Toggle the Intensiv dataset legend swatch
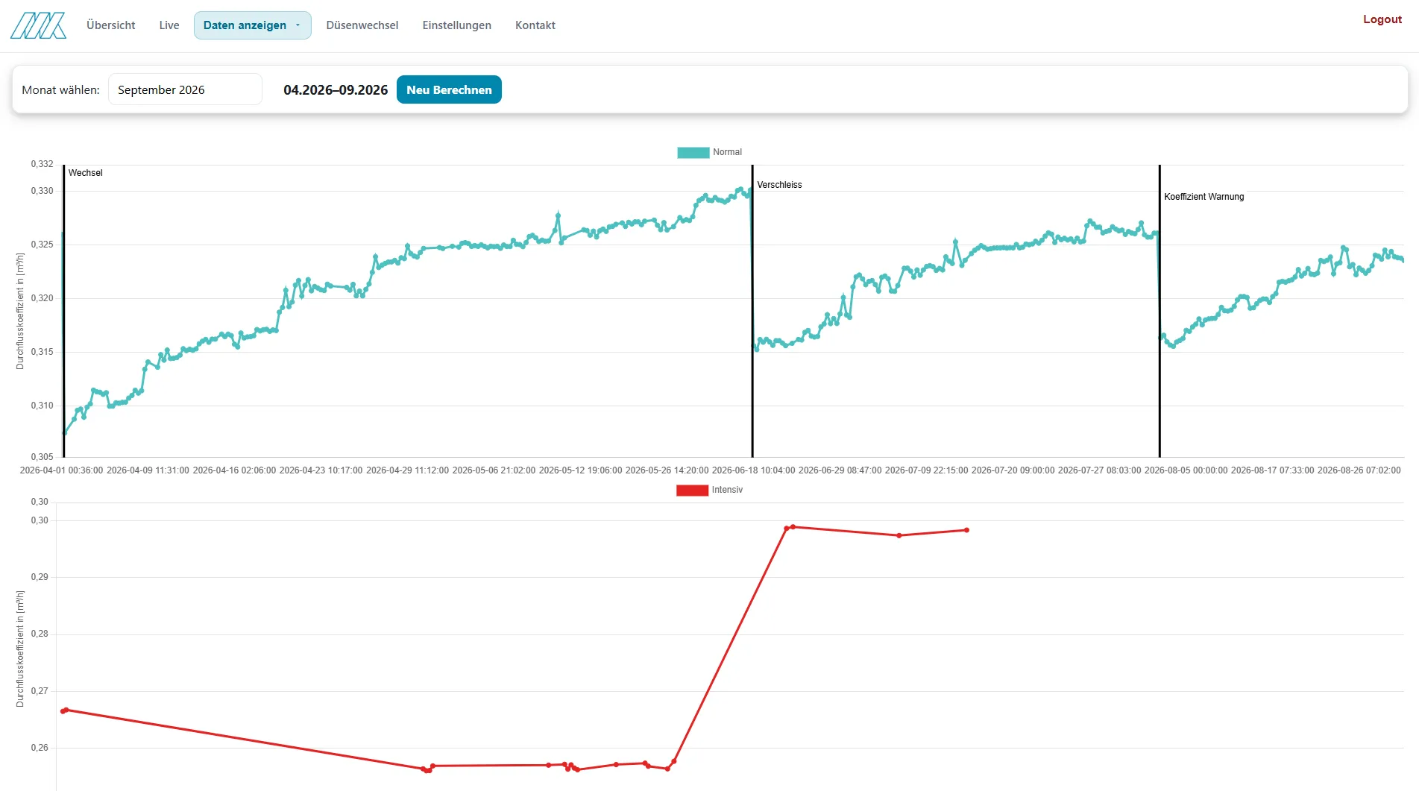This screenshot has height=791, width=1419. coord(692,490)
